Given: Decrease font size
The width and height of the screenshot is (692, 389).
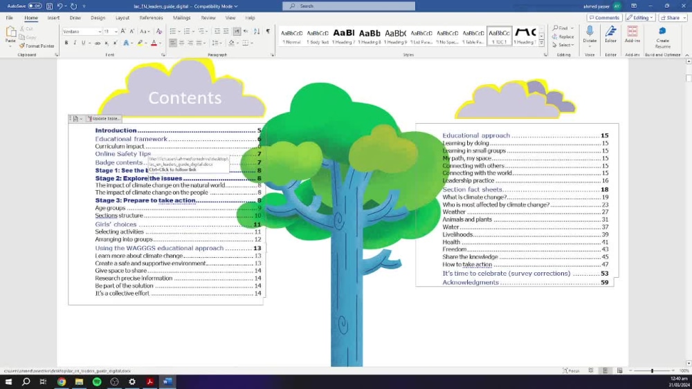Looking at the screenshot, I should pyautogui.click(x=131, y=31).
